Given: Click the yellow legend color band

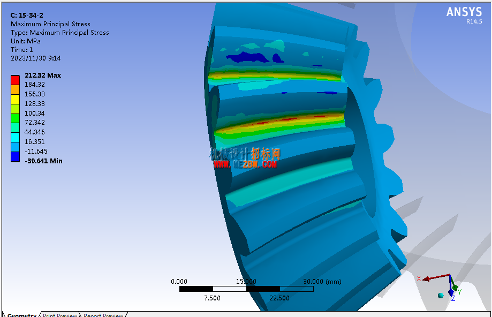Looking at the screenshot, I should tap(15, 100).
